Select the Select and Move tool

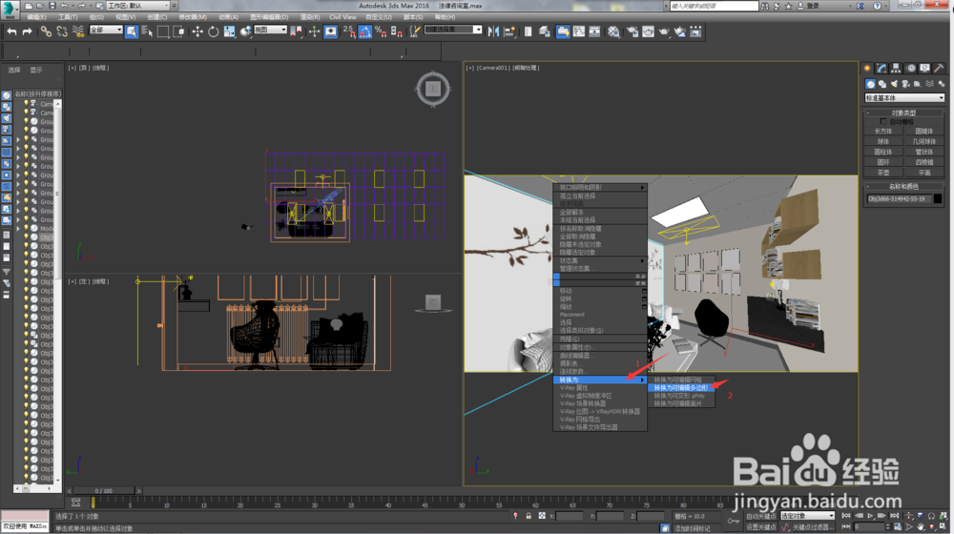pos(197,31)
